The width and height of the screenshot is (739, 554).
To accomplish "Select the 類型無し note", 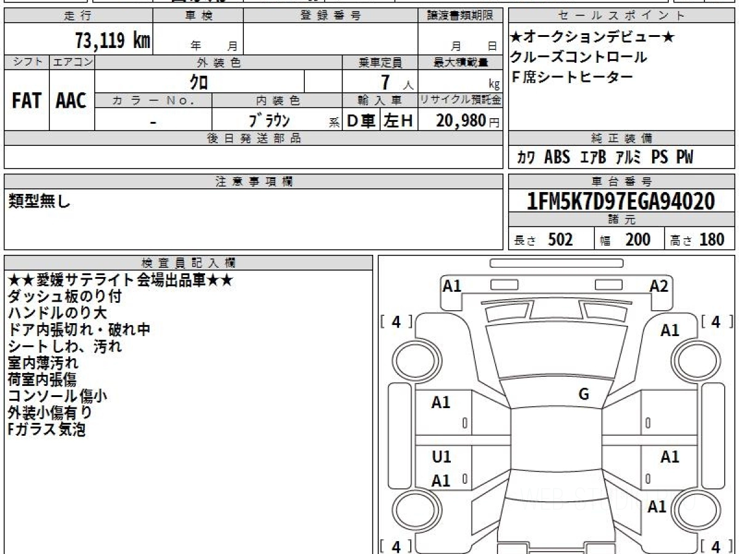I will click(x=40, y=201).
